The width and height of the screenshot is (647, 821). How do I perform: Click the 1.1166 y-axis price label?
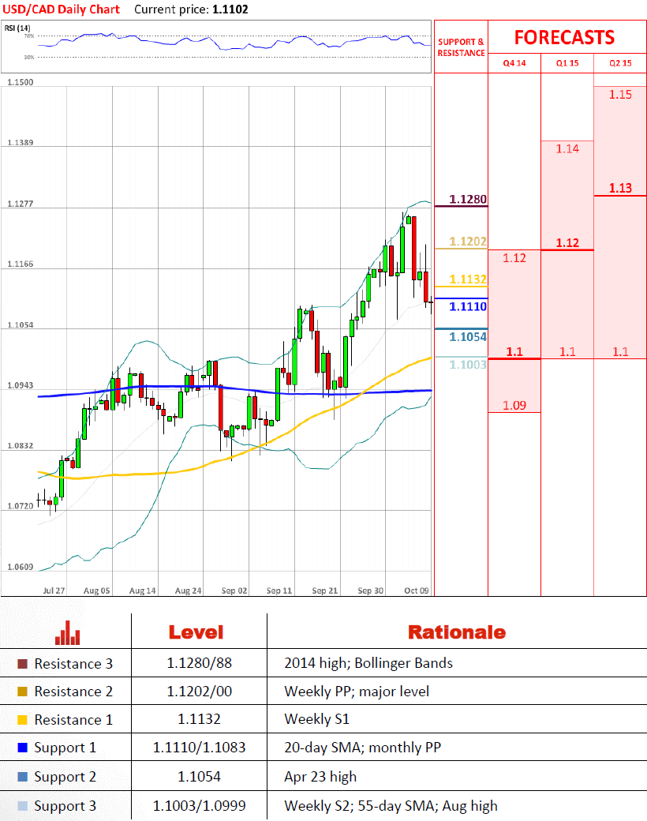[21, 264]
